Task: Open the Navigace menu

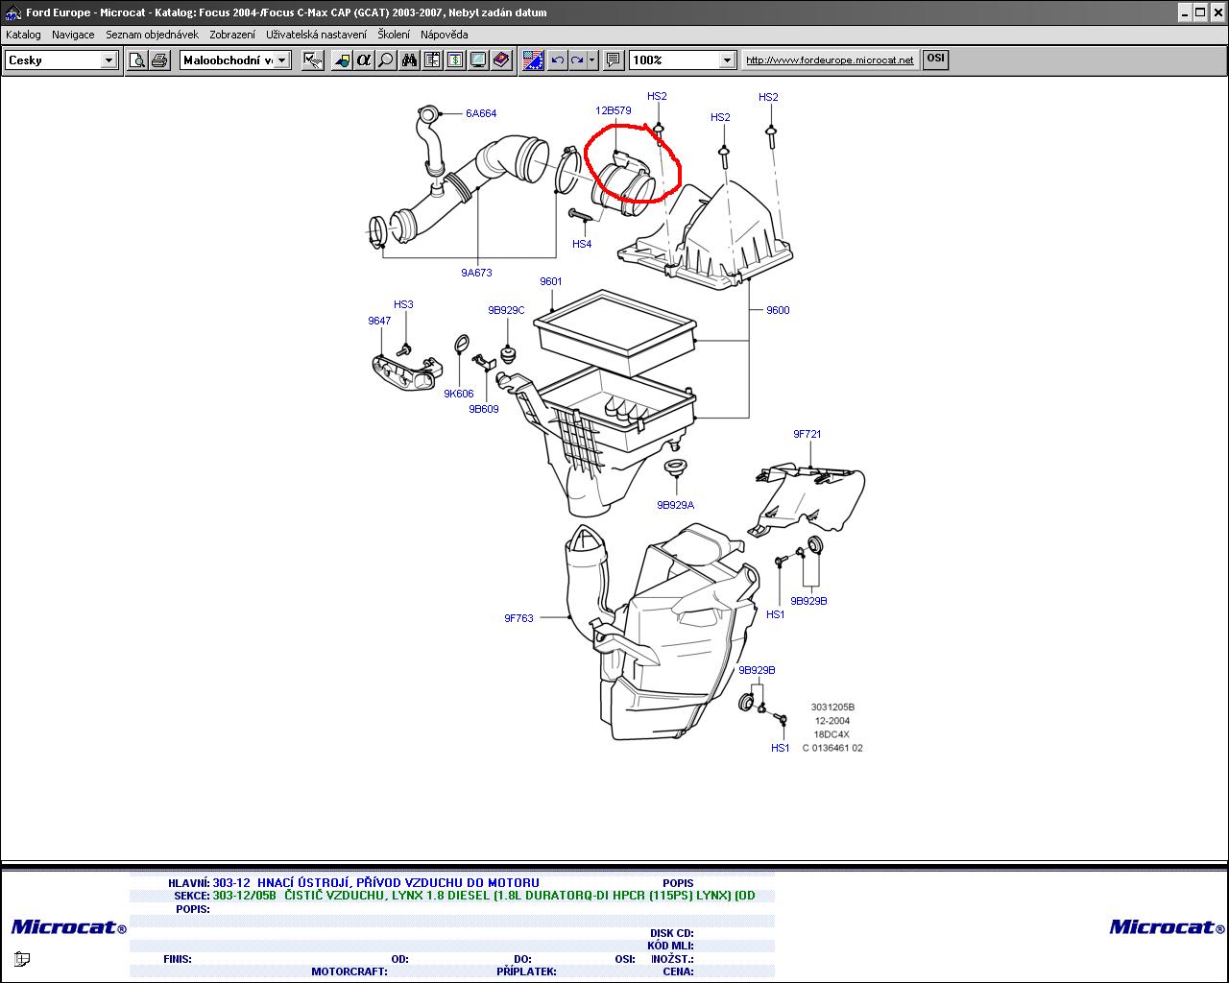Action: coord(73,35)
